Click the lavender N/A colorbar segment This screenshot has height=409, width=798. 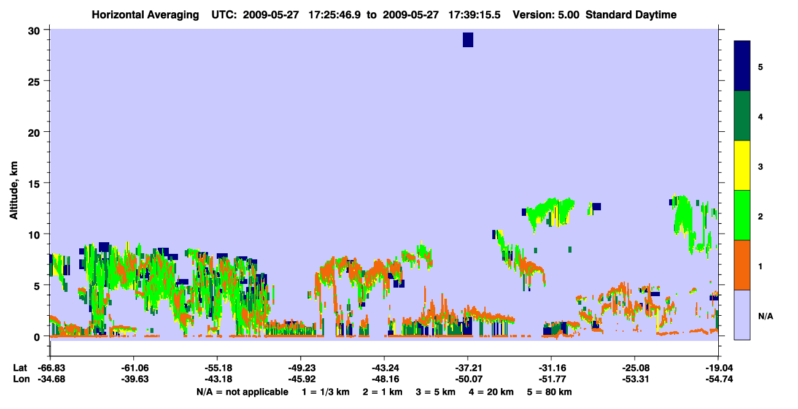click(x=742, y=315)
